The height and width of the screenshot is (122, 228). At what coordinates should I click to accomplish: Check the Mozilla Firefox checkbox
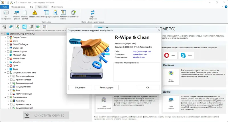click(x=8, y=59)
